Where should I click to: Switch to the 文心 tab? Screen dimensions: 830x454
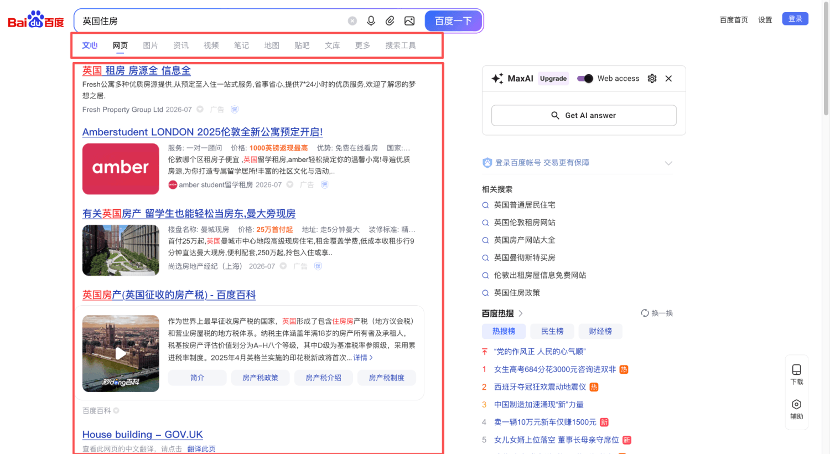coord(90,45)
